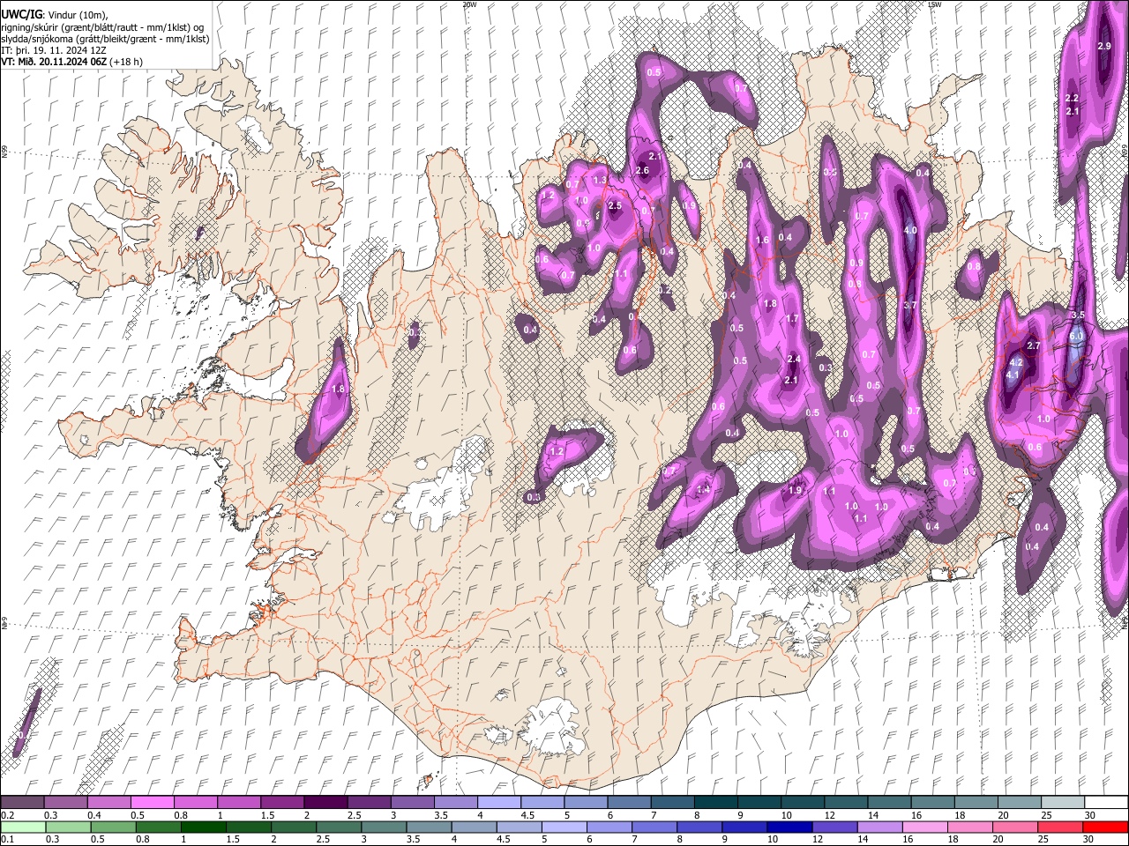Click the 4.2 snowfall value label
The height and width of the screenshot is (846, 1129).
click(1015, 362)
